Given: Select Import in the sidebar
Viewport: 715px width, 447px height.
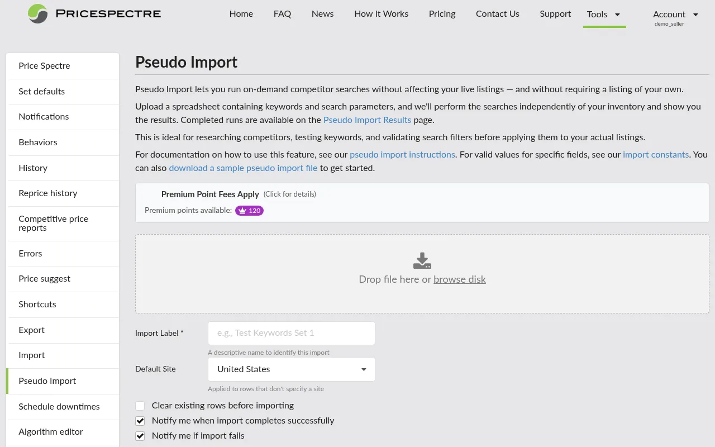Looking at the screenshot, I should pyautogui.click(x=31, y=355).
